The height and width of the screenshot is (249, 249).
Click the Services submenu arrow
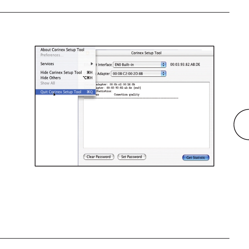click(92, 64)
